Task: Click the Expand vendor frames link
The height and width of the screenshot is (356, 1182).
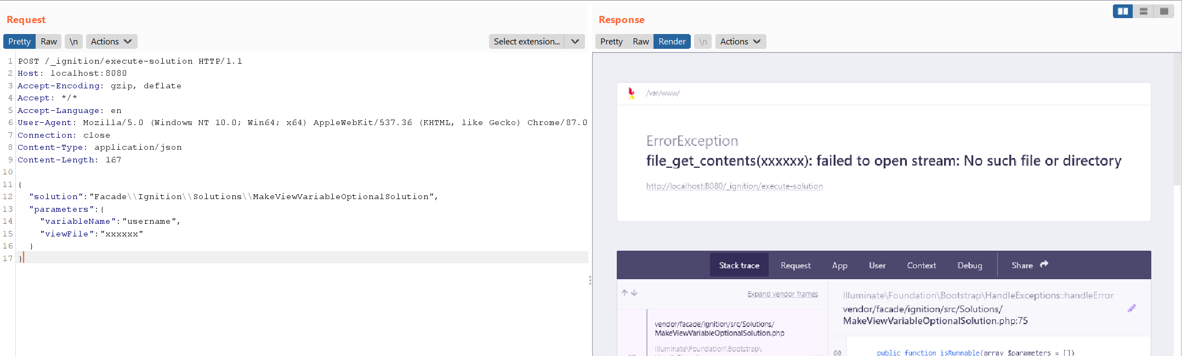Action: coord(782,294)
